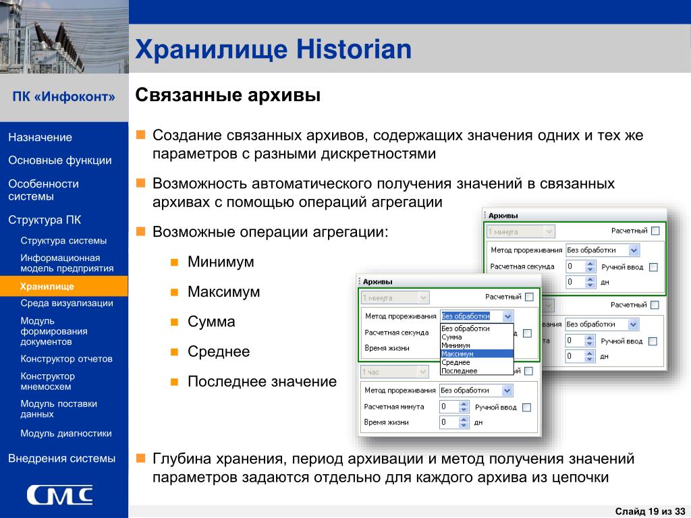Toggle top Расчетный checkbox in back Архивы window
Screen dimensions: 691x518
point(655,231)
